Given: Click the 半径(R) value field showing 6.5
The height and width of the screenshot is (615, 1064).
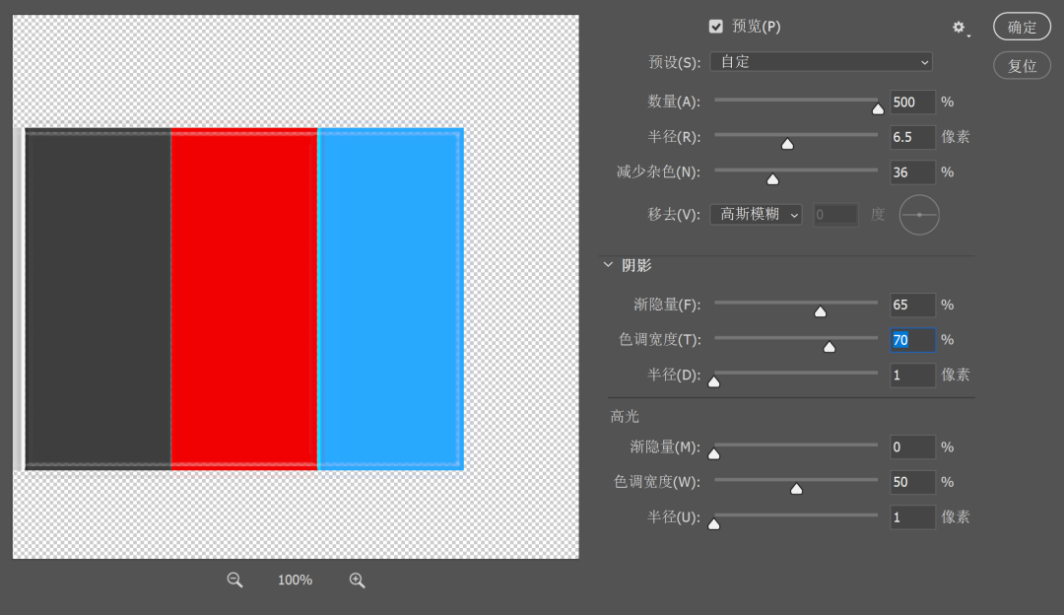Looking at the screenshot, I should tap(912, 137).
